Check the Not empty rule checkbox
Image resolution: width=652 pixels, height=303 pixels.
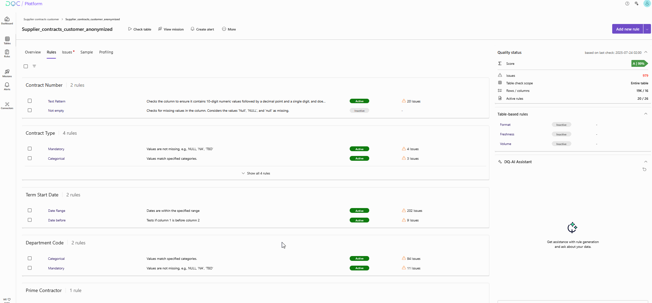point(30,110)
